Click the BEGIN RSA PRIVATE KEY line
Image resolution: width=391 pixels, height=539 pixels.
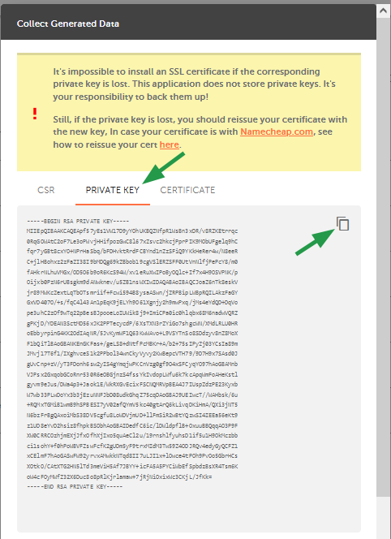pyautogui.click(x=78, y=221)
